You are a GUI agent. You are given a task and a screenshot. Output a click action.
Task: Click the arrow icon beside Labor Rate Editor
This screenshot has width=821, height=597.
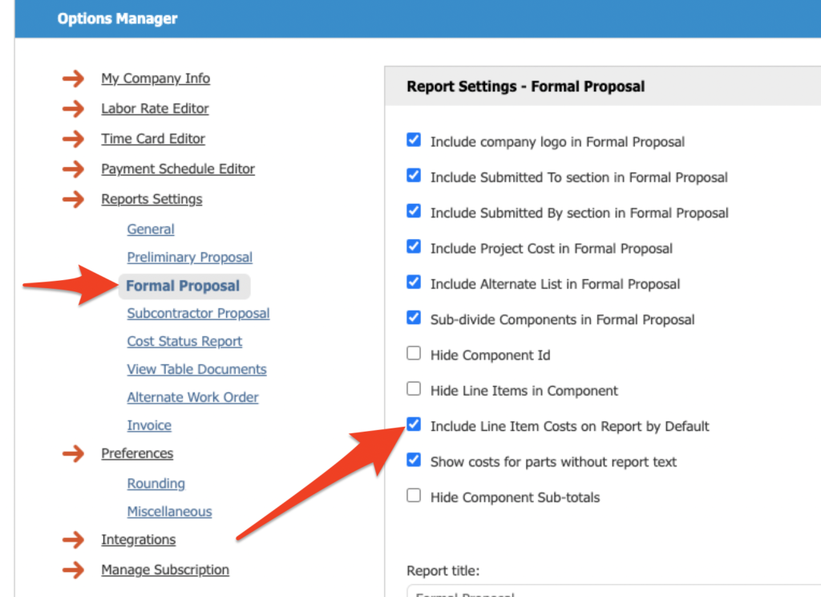click(73, 108)
